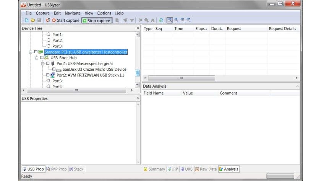Select Port3: under the USB-Root-Hub

click(58, 81)
